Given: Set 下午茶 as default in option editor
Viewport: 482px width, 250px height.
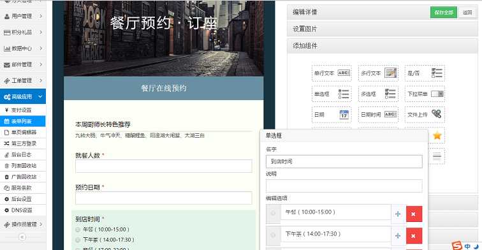Looking at the screenshot, I should point(273,235).
